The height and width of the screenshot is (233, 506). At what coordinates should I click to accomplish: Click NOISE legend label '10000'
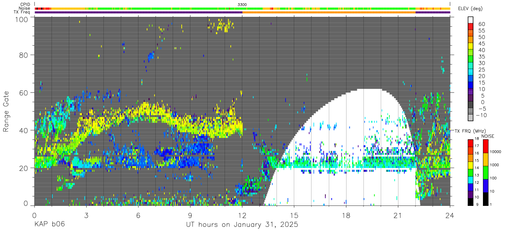(x=496, y=152)
